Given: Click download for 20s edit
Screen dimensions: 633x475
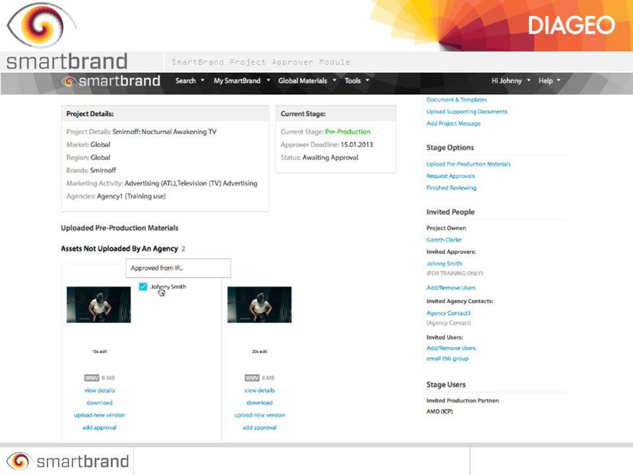Looking at the screenshot, I should click(x=260, y=402).
